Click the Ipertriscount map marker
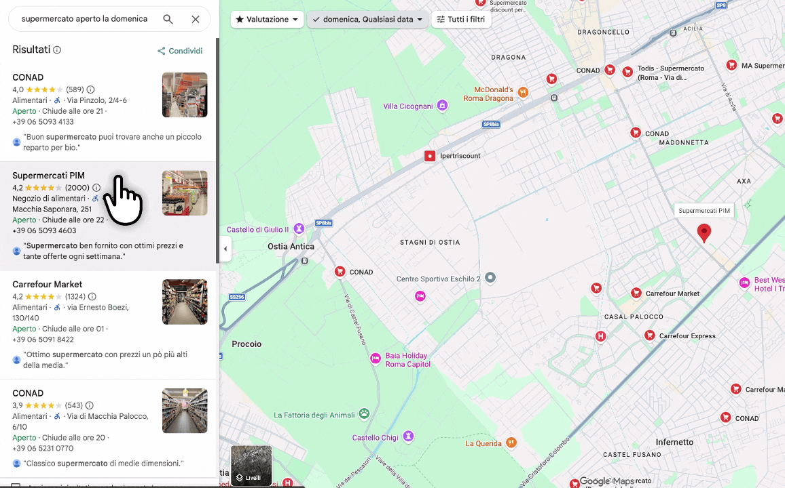The width and height of the screenshot is (785, 488). (x=430, y=156)
